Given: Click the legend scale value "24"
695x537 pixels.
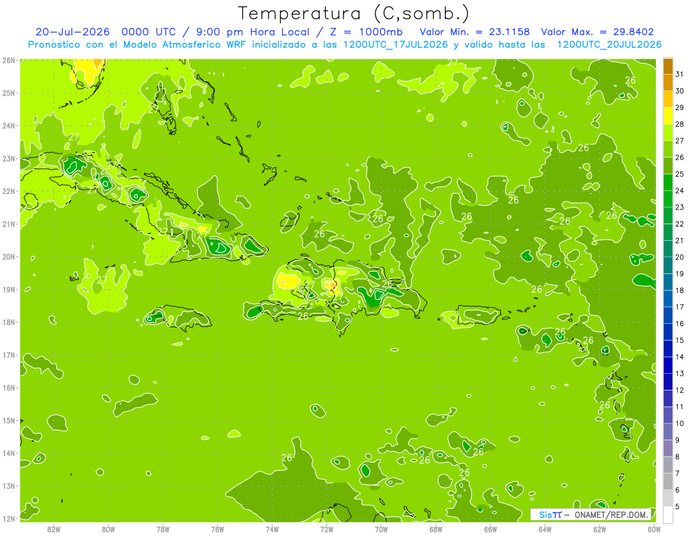Looking at the screenshot, I should click(x=679, y=191).
